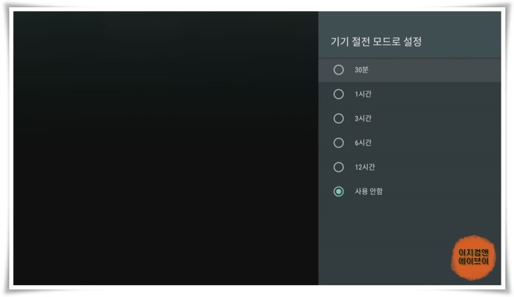Select the 12시간 radio button
The image size is (514, 297).
[x=338, y=167]
